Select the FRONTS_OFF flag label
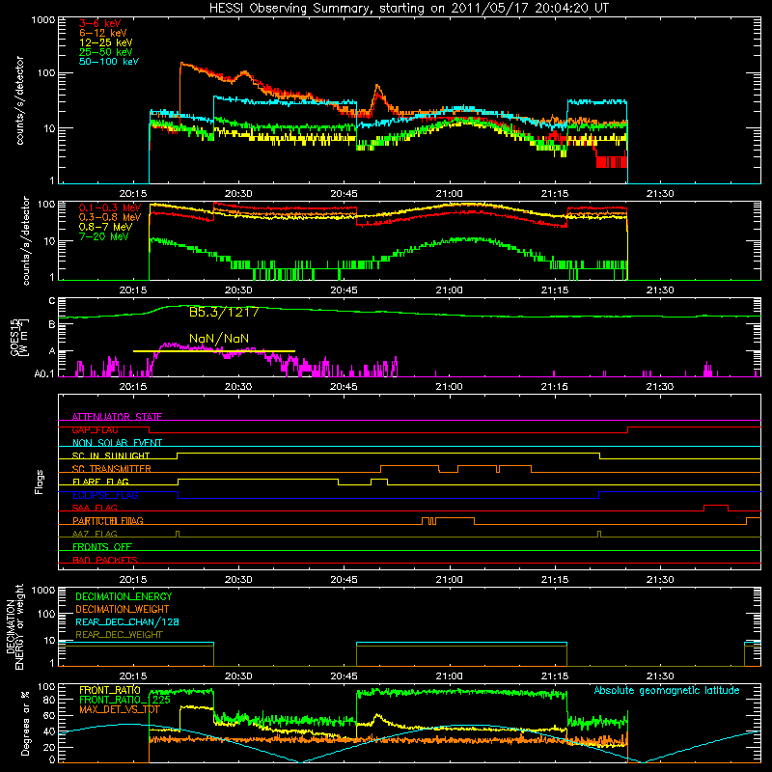The image size is (772, 772). (x=102, y=547)
